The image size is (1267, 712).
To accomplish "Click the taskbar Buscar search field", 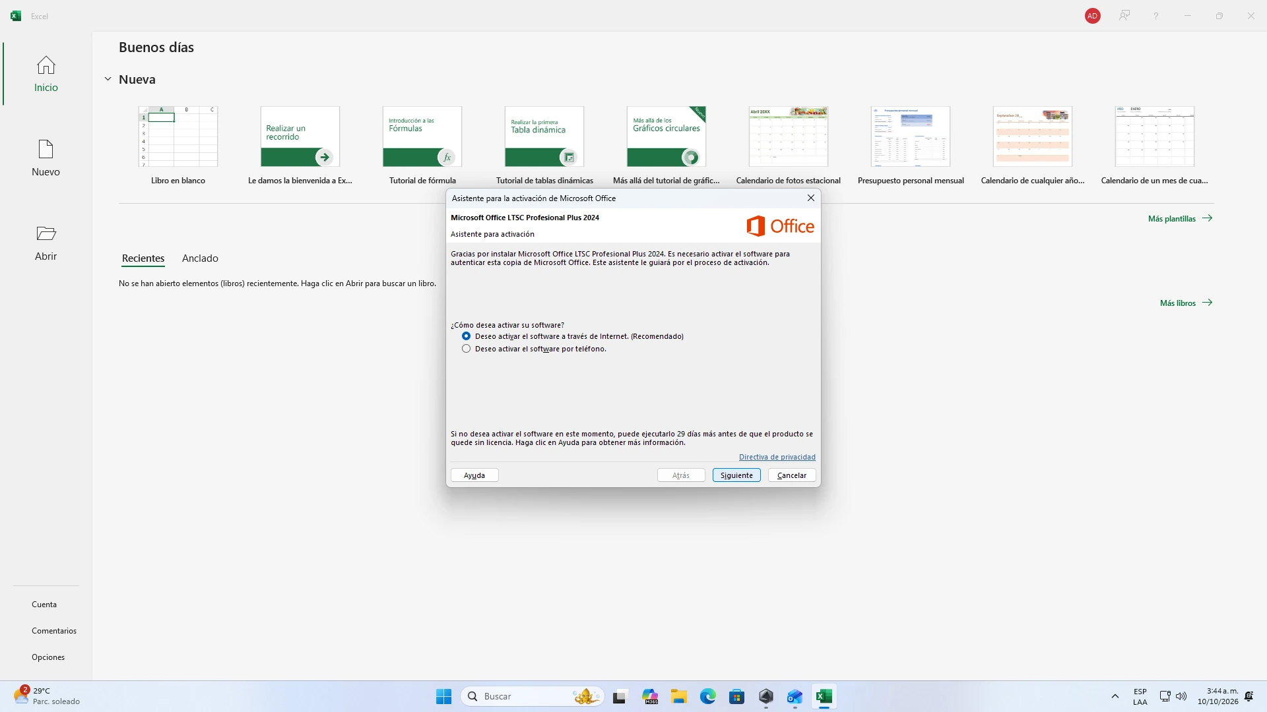I will (x=532, y=696).
